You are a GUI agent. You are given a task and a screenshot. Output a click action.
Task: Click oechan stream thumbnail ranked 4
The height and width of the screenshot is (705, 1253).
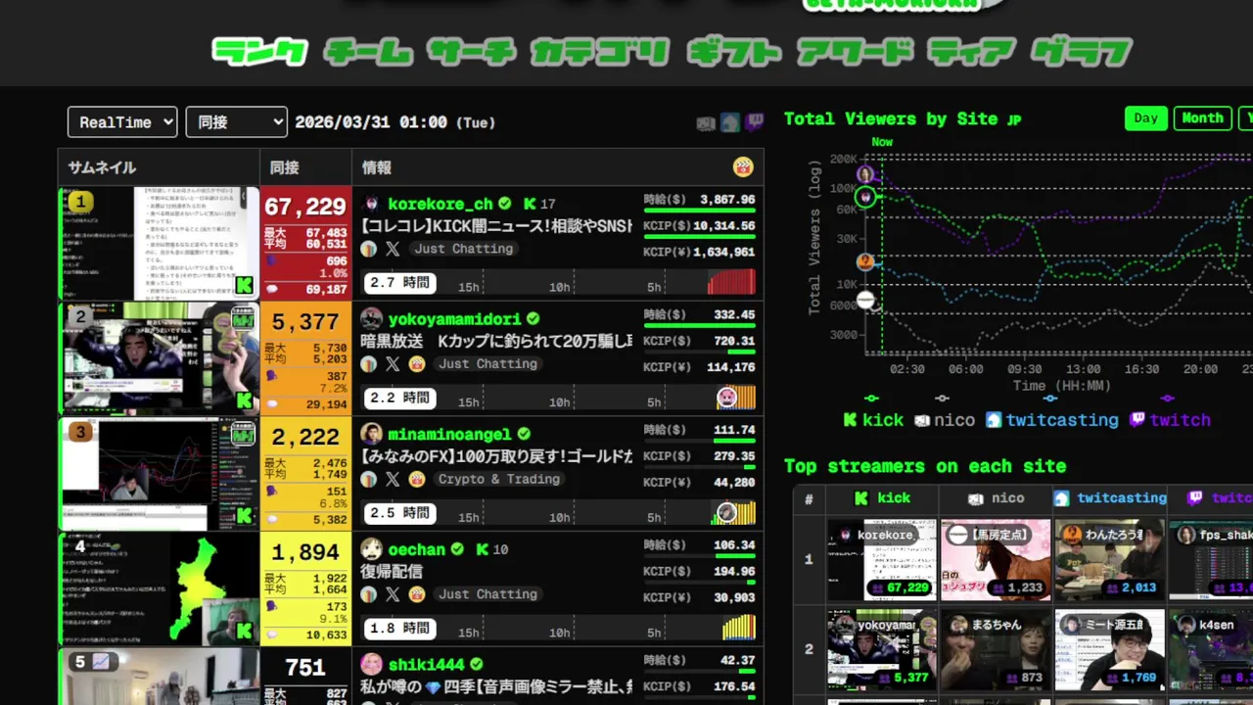[159, 588]
